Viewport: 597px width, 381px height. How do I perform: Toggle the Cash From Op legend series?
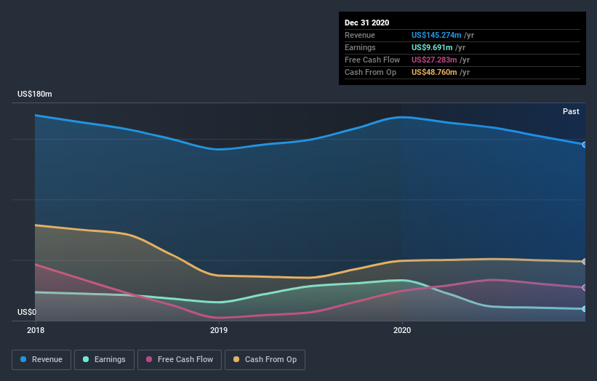click(x=265, y=360)
